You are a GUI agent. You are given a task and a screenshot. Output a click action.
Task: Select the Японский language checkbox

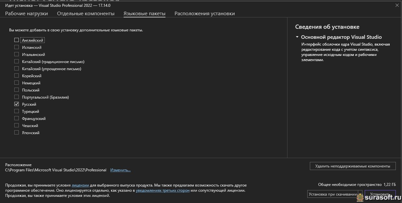[x=17, y=133]
